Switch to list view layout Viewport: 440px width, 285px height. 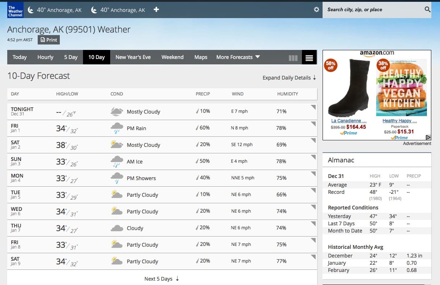coord(309,58)
